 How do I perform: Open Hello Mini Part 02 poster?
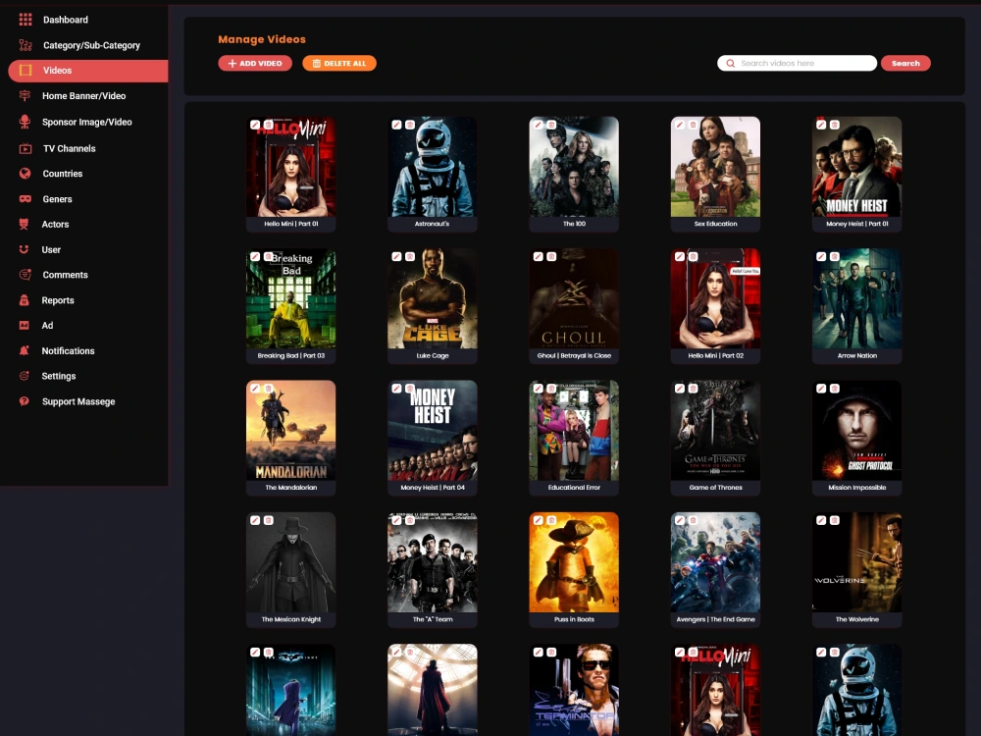pyautogui.click(x=715, y=298)
